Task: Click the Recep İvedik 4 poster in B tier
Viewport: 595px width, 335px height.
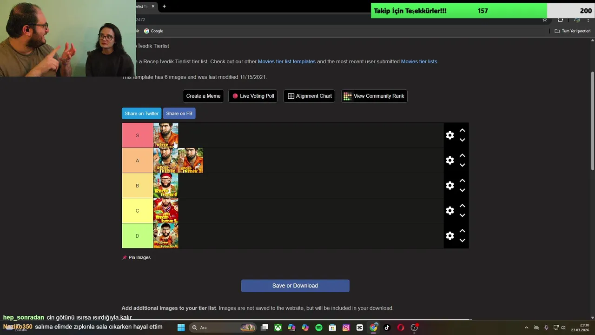Action: [x=165, y=186]
